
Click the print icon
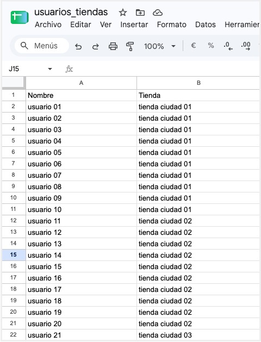pyautogui.click(x=113, y=46)
